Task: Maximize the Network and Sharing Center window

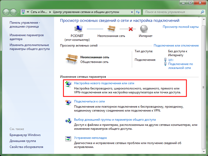Action: [190, 3]
